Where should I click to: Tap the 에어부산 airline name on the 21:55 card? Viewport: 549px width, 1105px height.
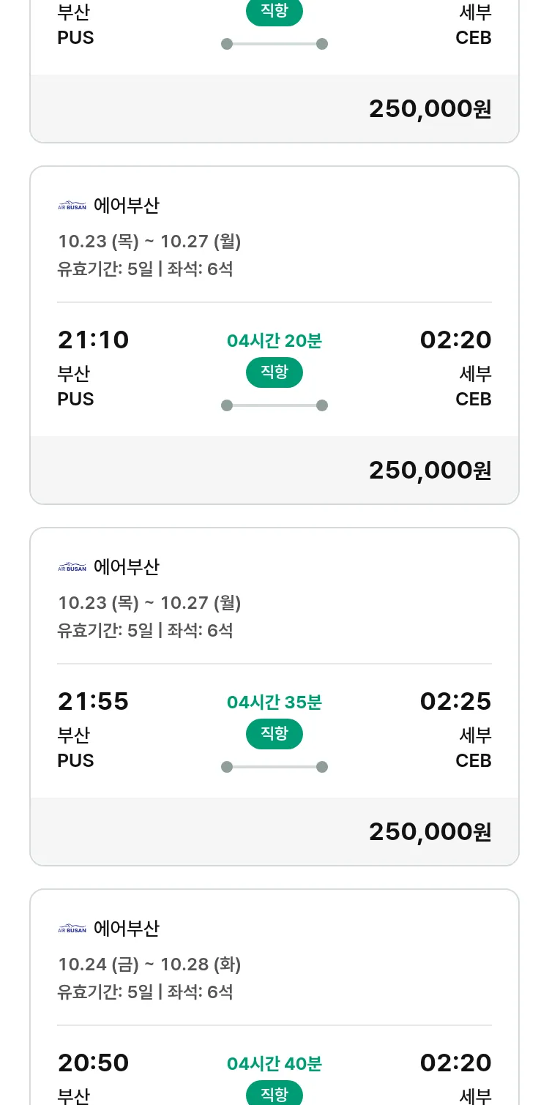(127, 567)
